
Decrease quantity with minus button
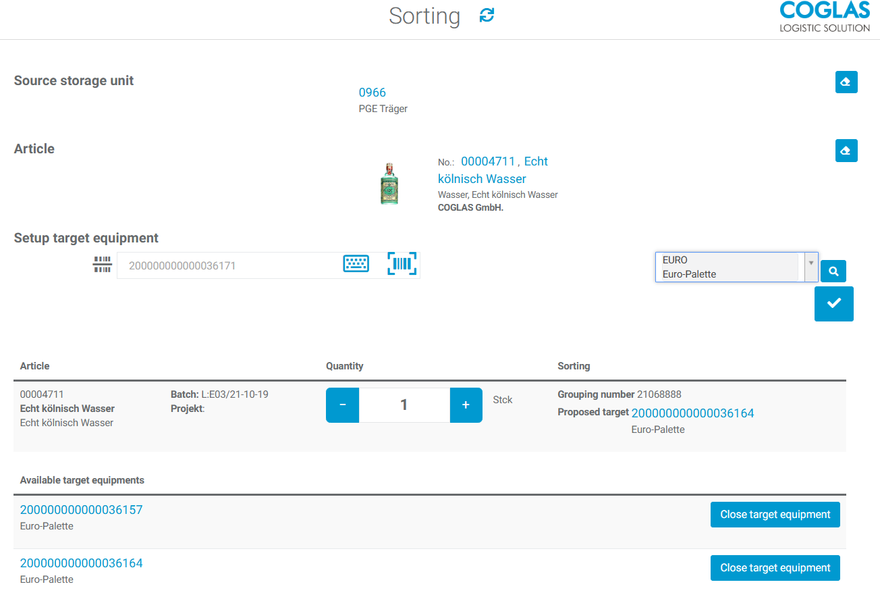click(x=343, y=405)
